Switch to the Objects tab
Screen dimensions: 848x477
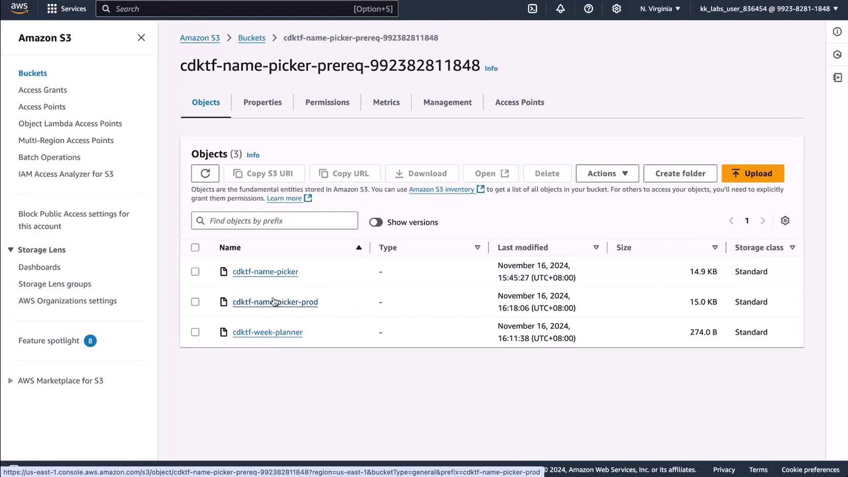click(x=205, y=103)
